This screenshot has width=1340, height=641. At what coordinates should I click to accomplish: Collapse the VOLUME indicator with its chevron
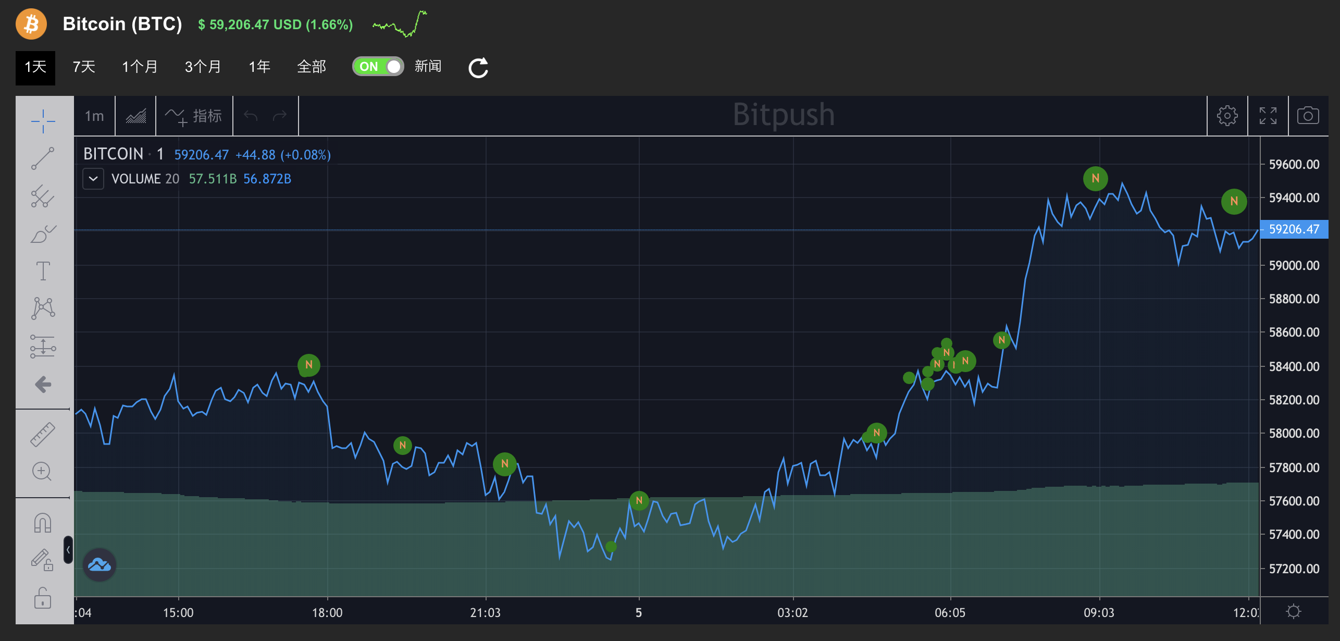pos(93,179)
